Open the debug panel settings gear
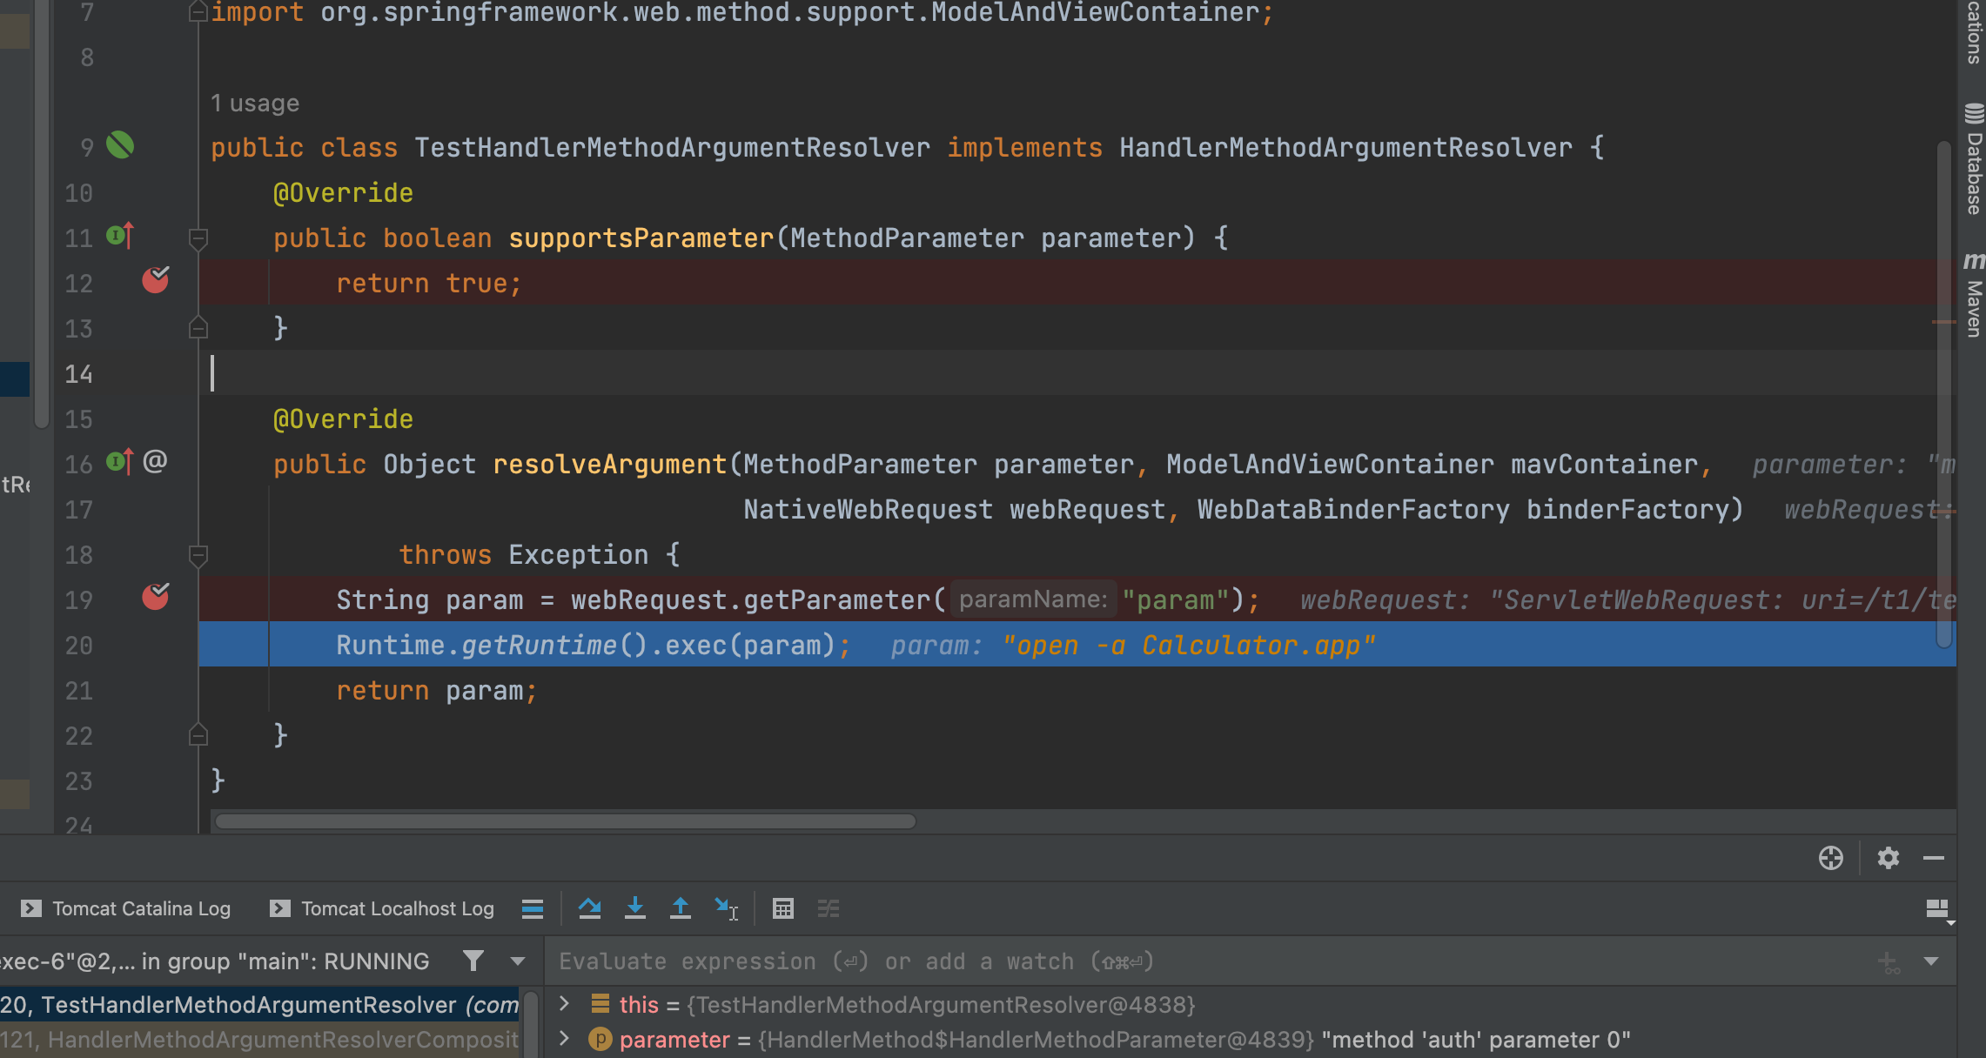The width and height of the screenshot is (1986, 1058). tap(1888, 858)
